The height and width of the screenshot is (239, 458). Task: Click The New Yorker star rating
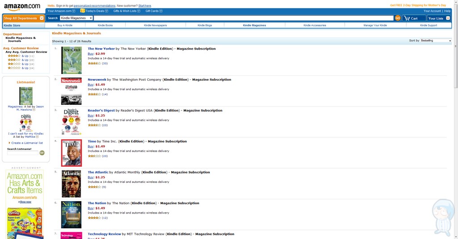94,63
